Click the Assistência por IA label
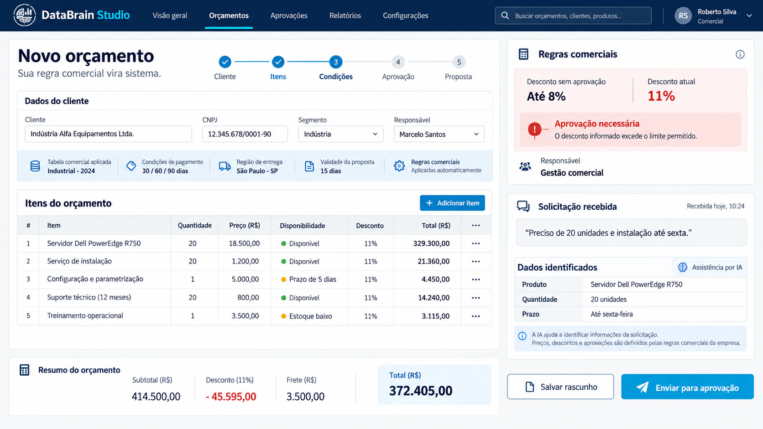The height and width of the screenshot is (429, 763). click(717, 267)
